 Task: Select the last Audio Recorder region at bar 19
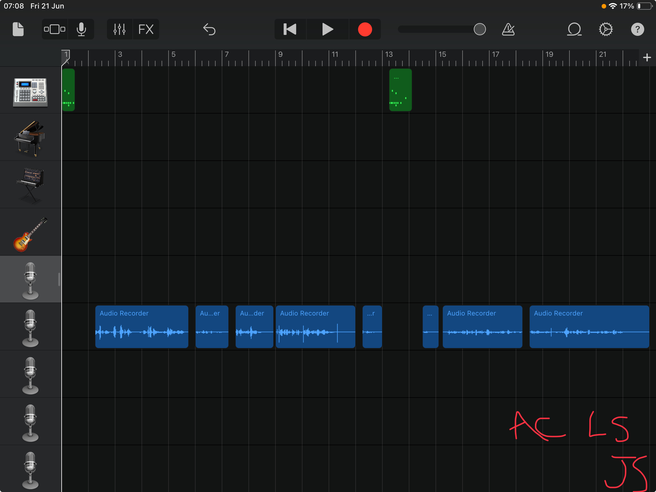[589, 327]
